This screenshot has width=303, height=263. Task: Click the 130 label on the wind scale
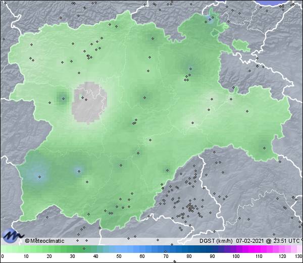coord(299,256)
